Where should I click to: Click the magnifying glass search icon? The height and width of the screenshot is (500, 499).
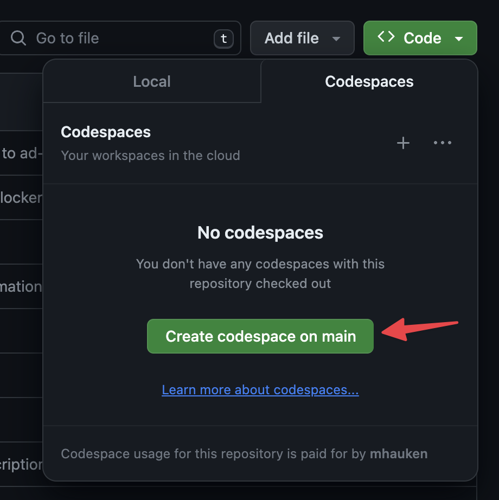point(18,38)
